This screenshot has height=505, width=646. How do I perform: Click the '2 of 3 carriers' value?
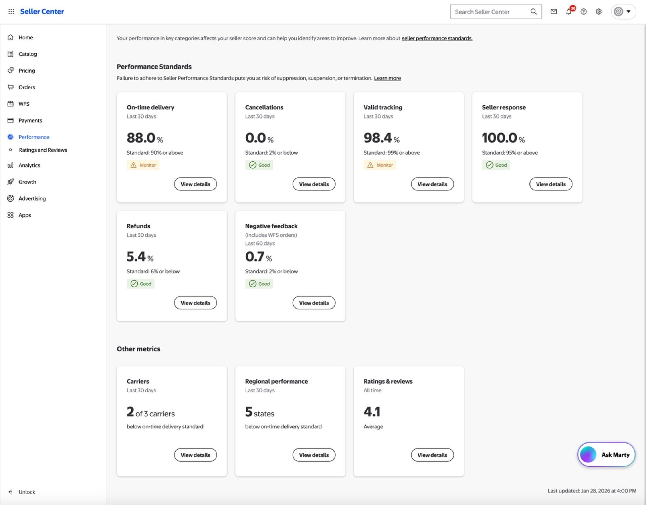point(151,412)
